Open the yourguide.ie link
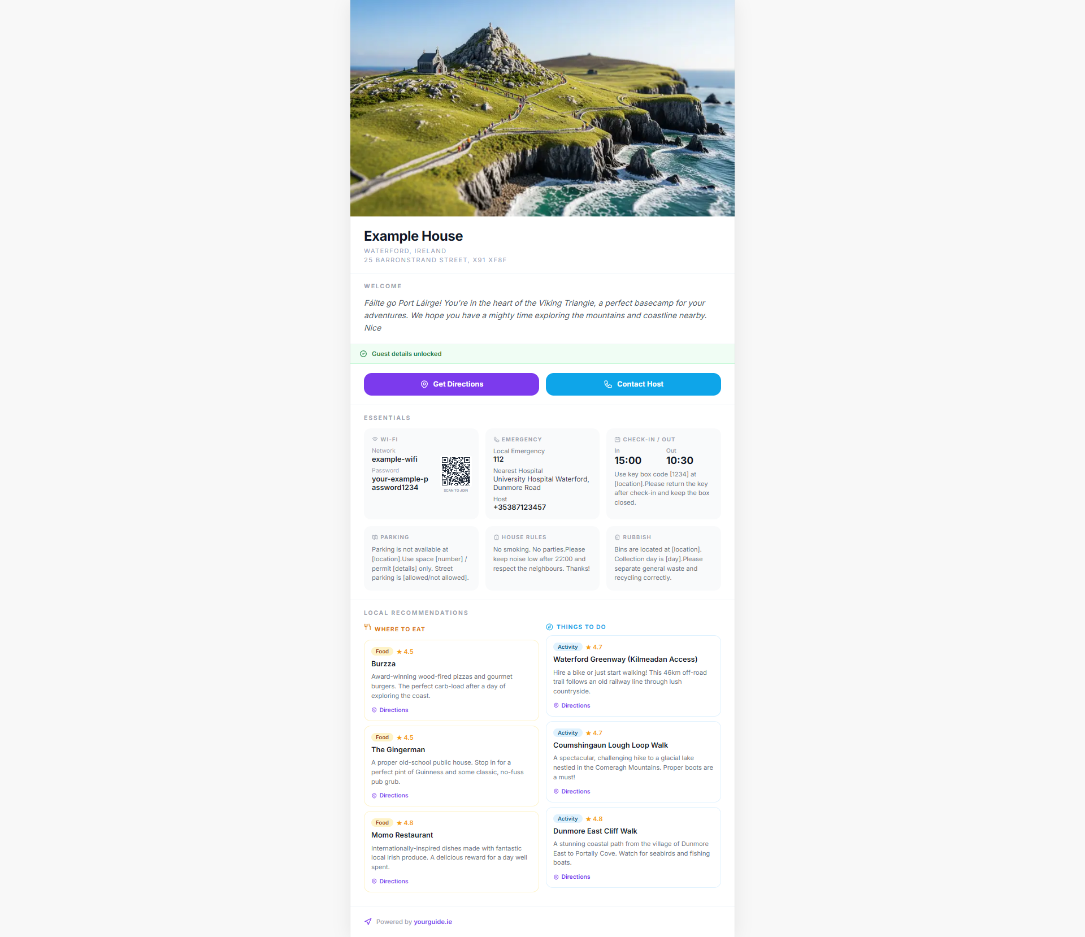The height and width of the screenshot is (937, 1085). coord(433,922)
